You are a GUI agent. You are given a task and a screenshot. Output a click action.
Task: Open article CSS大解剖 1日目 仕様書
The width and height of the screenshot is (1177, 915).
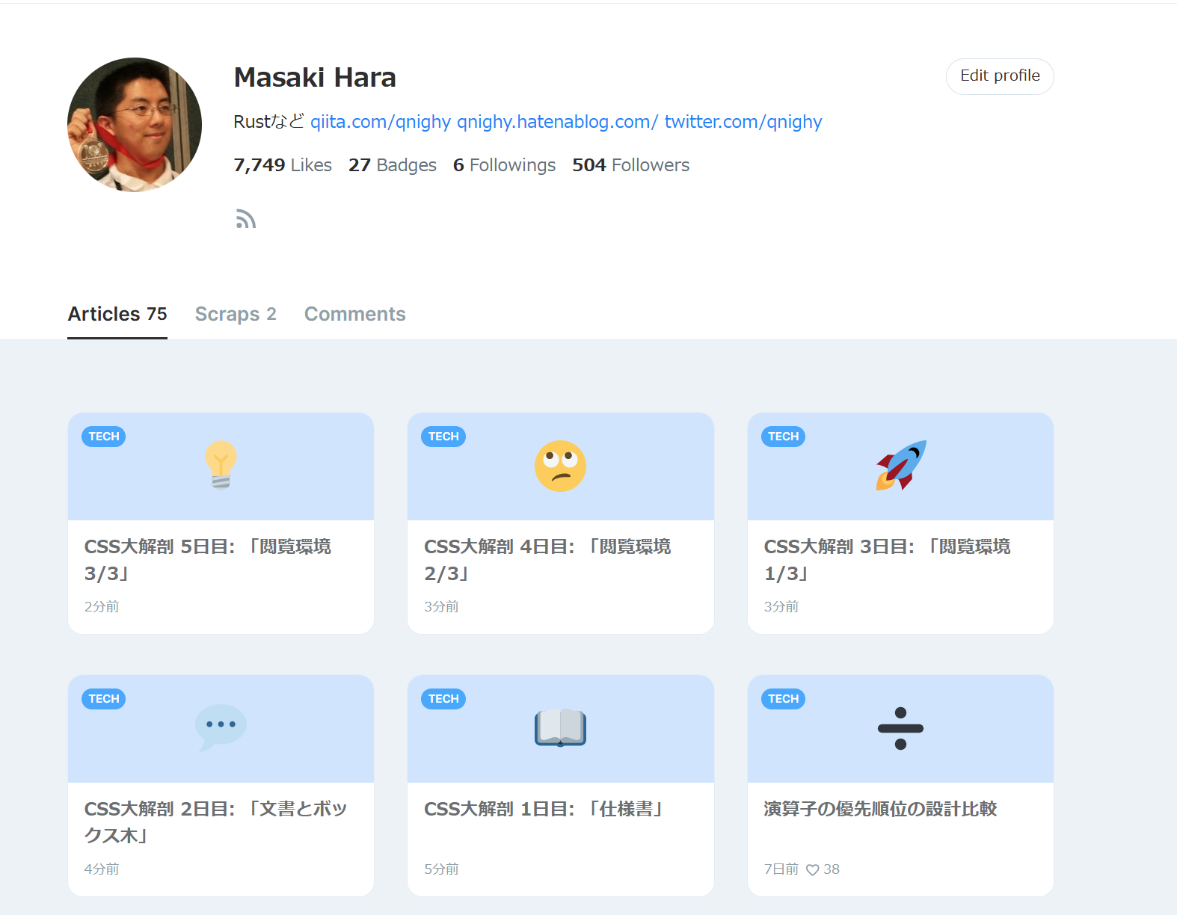click(x=545, y=809)
